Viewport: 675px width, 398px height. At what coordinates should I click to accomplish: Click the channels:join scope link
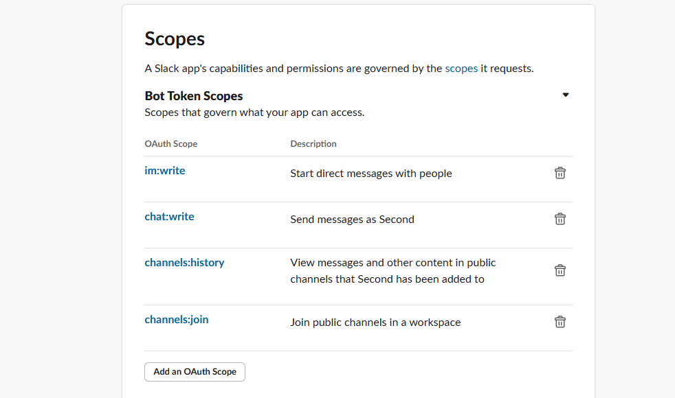[x=177, y=319]
